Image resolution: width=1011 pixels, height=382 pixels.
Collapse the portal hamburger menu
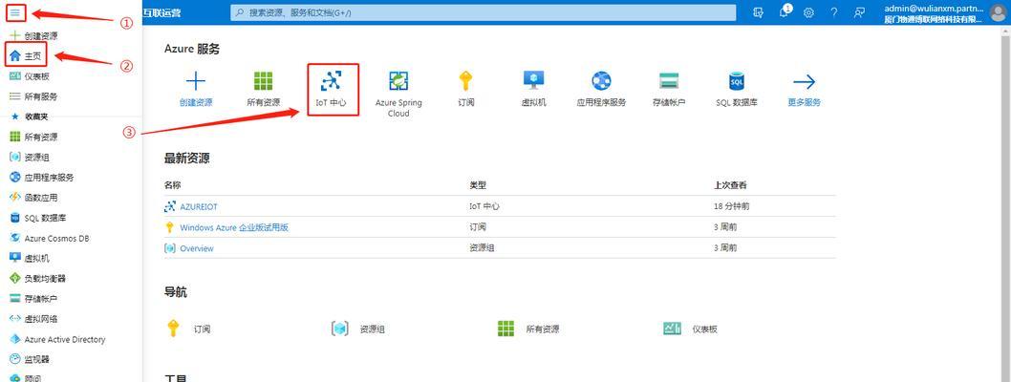[x=15, y=12]
